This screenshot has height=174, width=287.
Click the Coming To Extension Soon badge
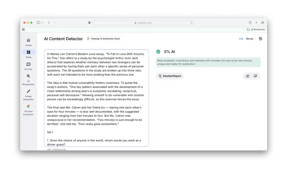click(104, 39)
